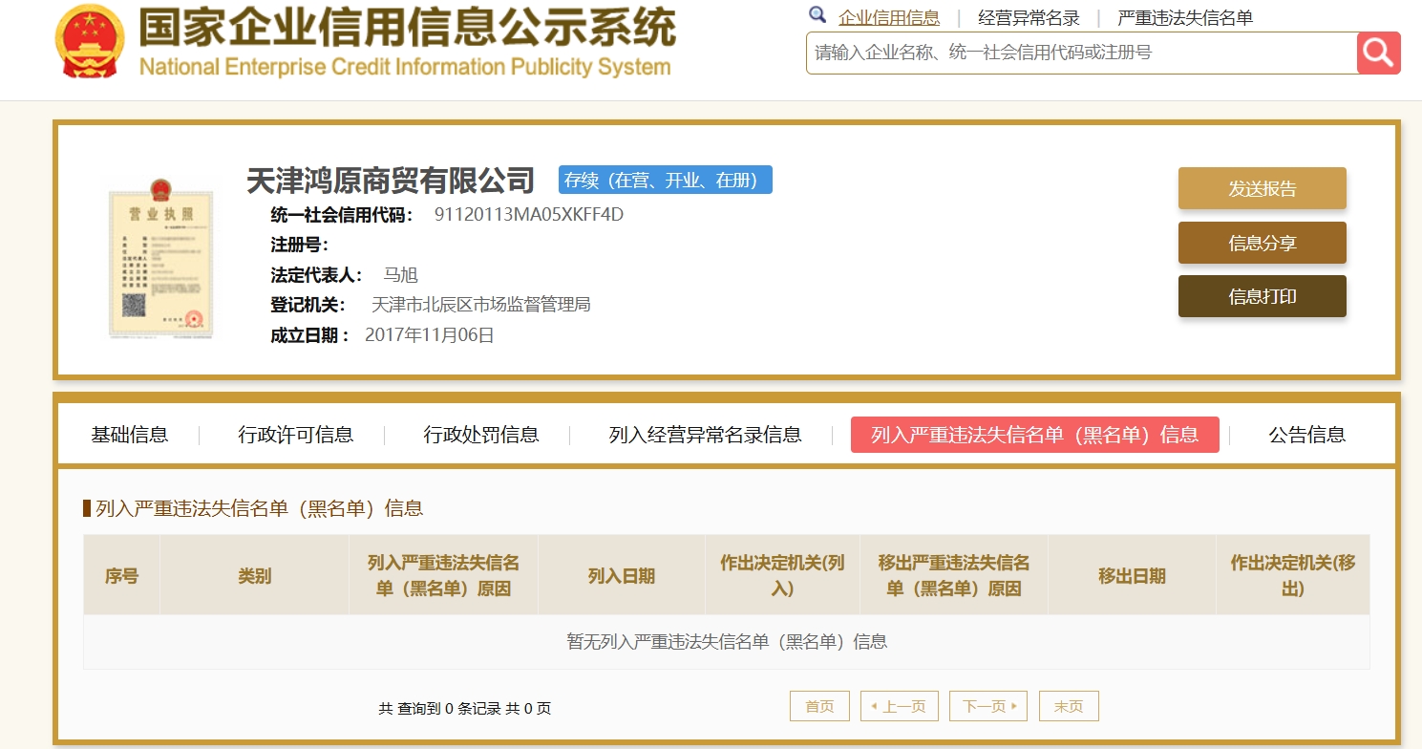Go to 下一页 in pagination
The image size is (1422, 749).
click(988, 706)
